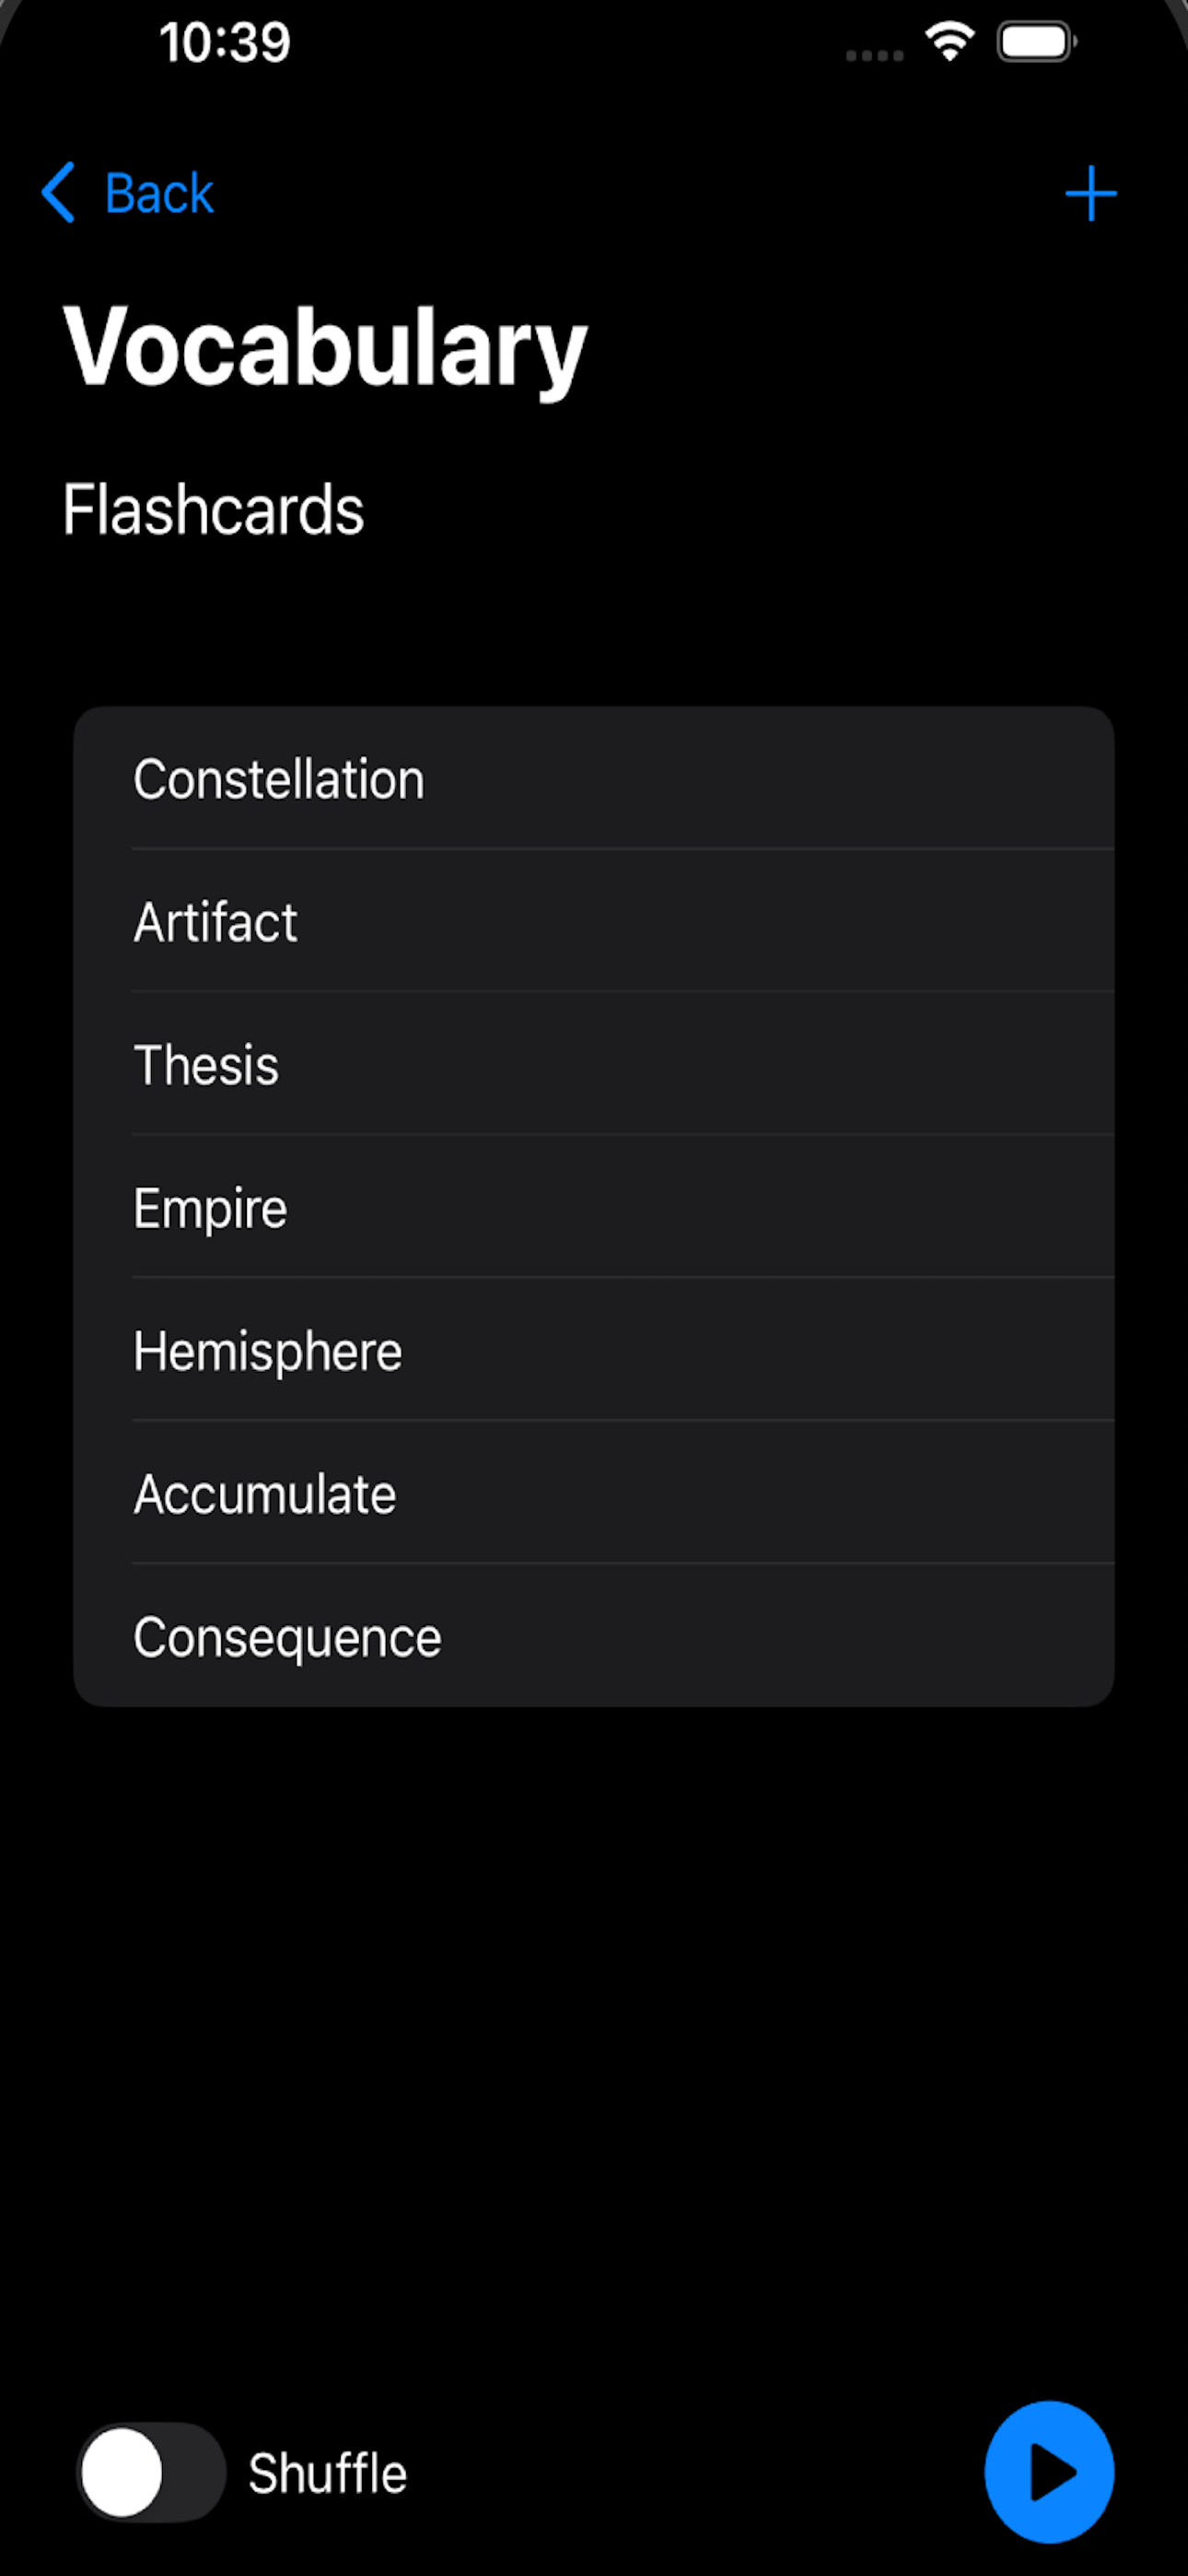The width and height of the screenshot is (1188, 2576).
Task: Open the Thesis flashcard
Action: [594, 1064]
